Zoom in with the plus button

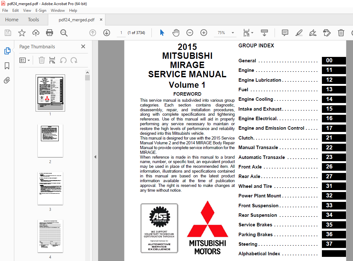(204, 33)
